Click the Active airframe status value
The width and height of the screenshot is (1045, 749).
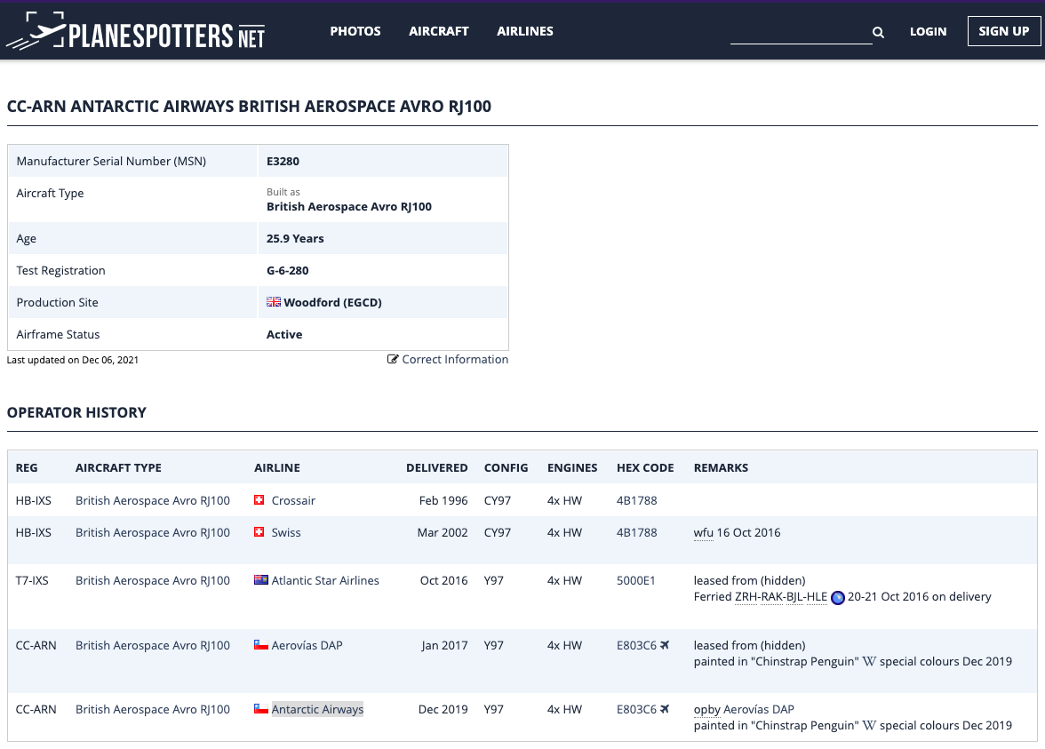pyautogui.click(x=284, y=334)
